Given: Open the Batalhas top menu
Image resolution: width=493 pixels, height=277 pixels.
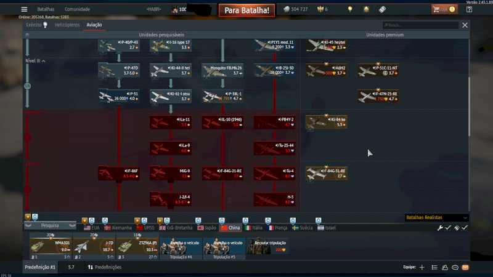Looking at the screenshot, I should click(46, 9).
